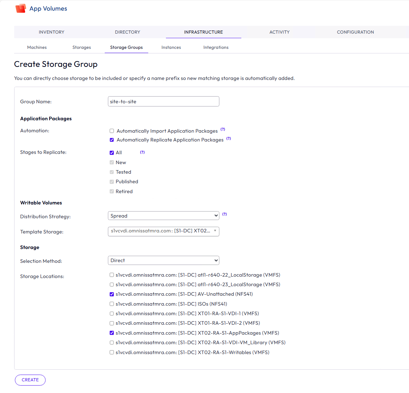Deselect AV-Unattached (NFS41) storage location
Viewport: 409px width, 393px height.
point(112,294)
